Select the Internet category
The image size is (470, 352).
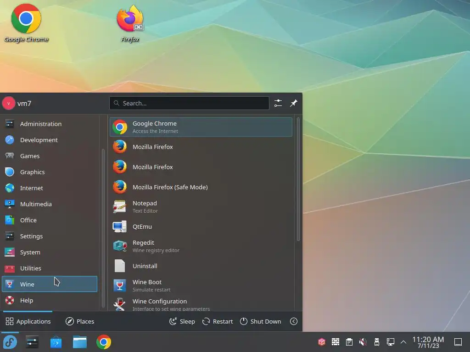(50, 188)
